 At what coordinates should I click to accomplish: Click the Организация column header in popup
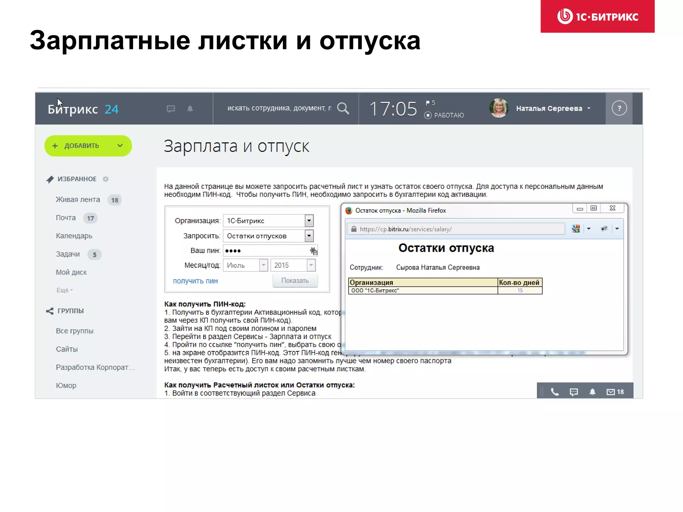click(423, 282)
